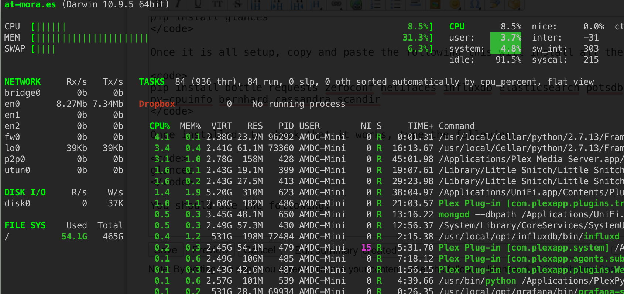This screenshot has height=294, width=624.
Task: Click the MEM% column header
Action: (x=191, y=126)
